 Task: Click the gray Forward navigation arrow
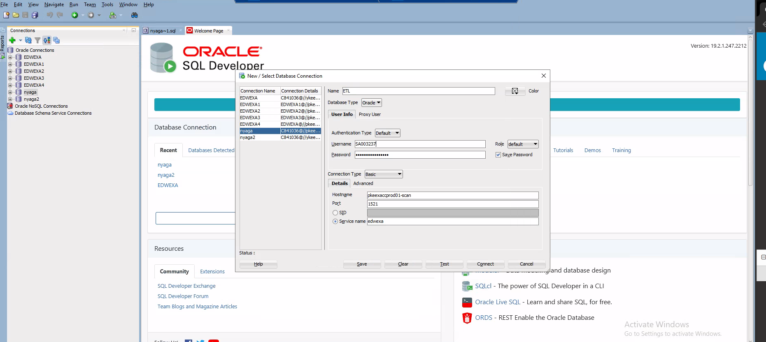point(91,15)
